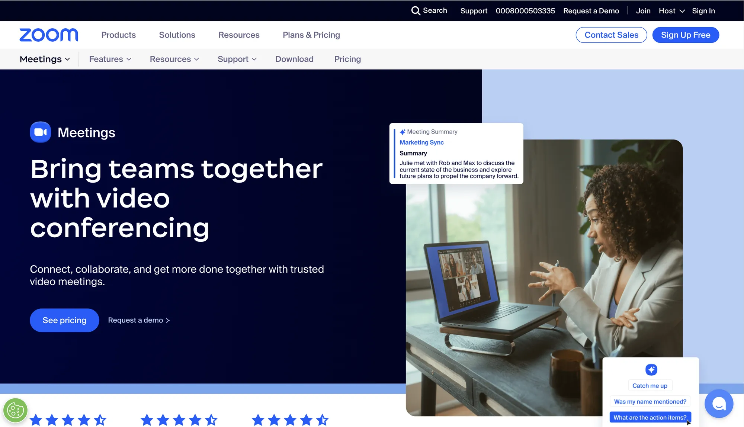The height and width of the screenshot is (427, 744).
Task: Click the first star of the first rating
Action: pyautogui.click(x=36, y=420)
